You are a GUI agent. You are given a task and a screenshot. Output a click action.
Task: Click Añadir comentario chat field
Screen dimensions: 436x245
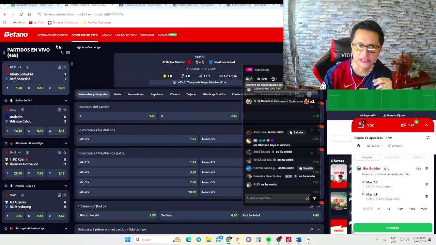274,198
